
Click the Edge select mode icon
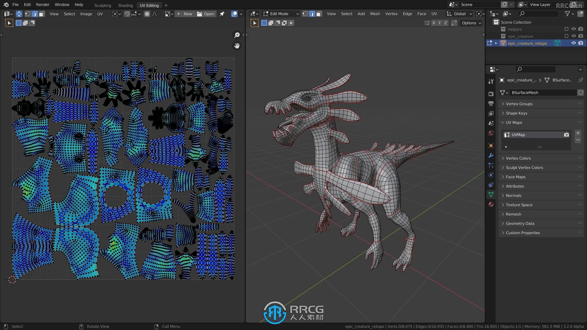[x=312, y=13]
